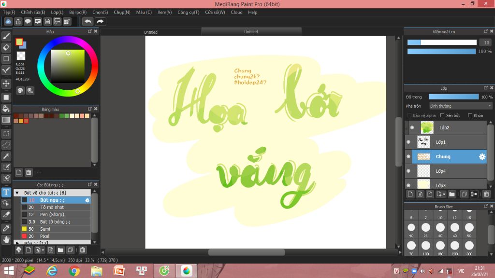Select the Gradient tool
The image size is (495, 278).
[x=6, y=120]
